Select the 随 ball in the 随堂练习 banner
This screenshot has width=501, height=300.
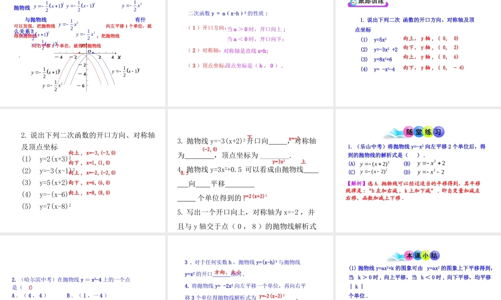coord(409,131)
